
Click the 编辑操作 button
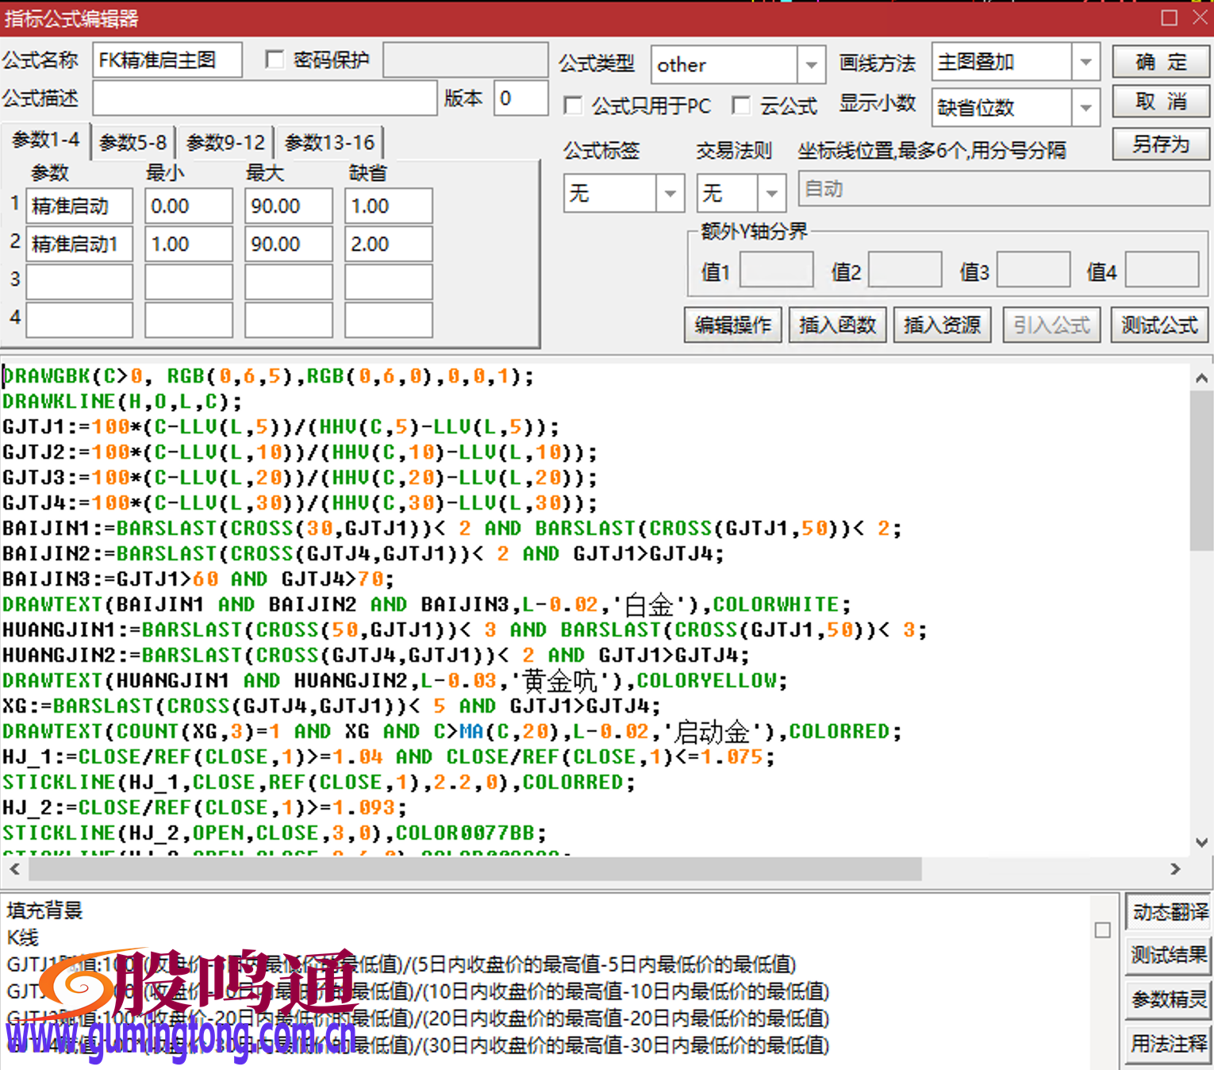732,325
